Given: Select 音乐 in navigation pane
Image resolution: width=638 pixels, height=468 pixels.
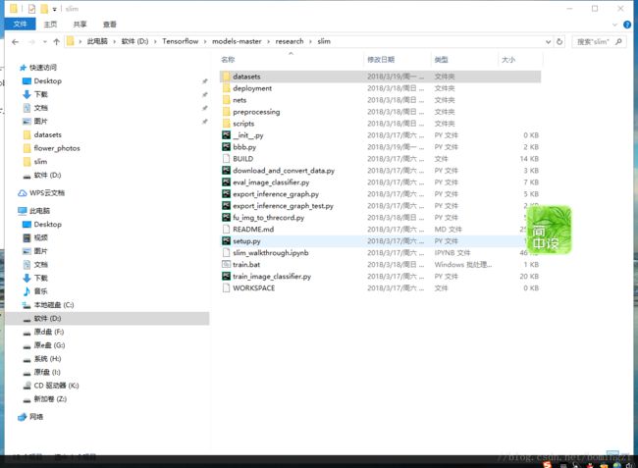Looking at the screenshot, I should coord(40,291).
